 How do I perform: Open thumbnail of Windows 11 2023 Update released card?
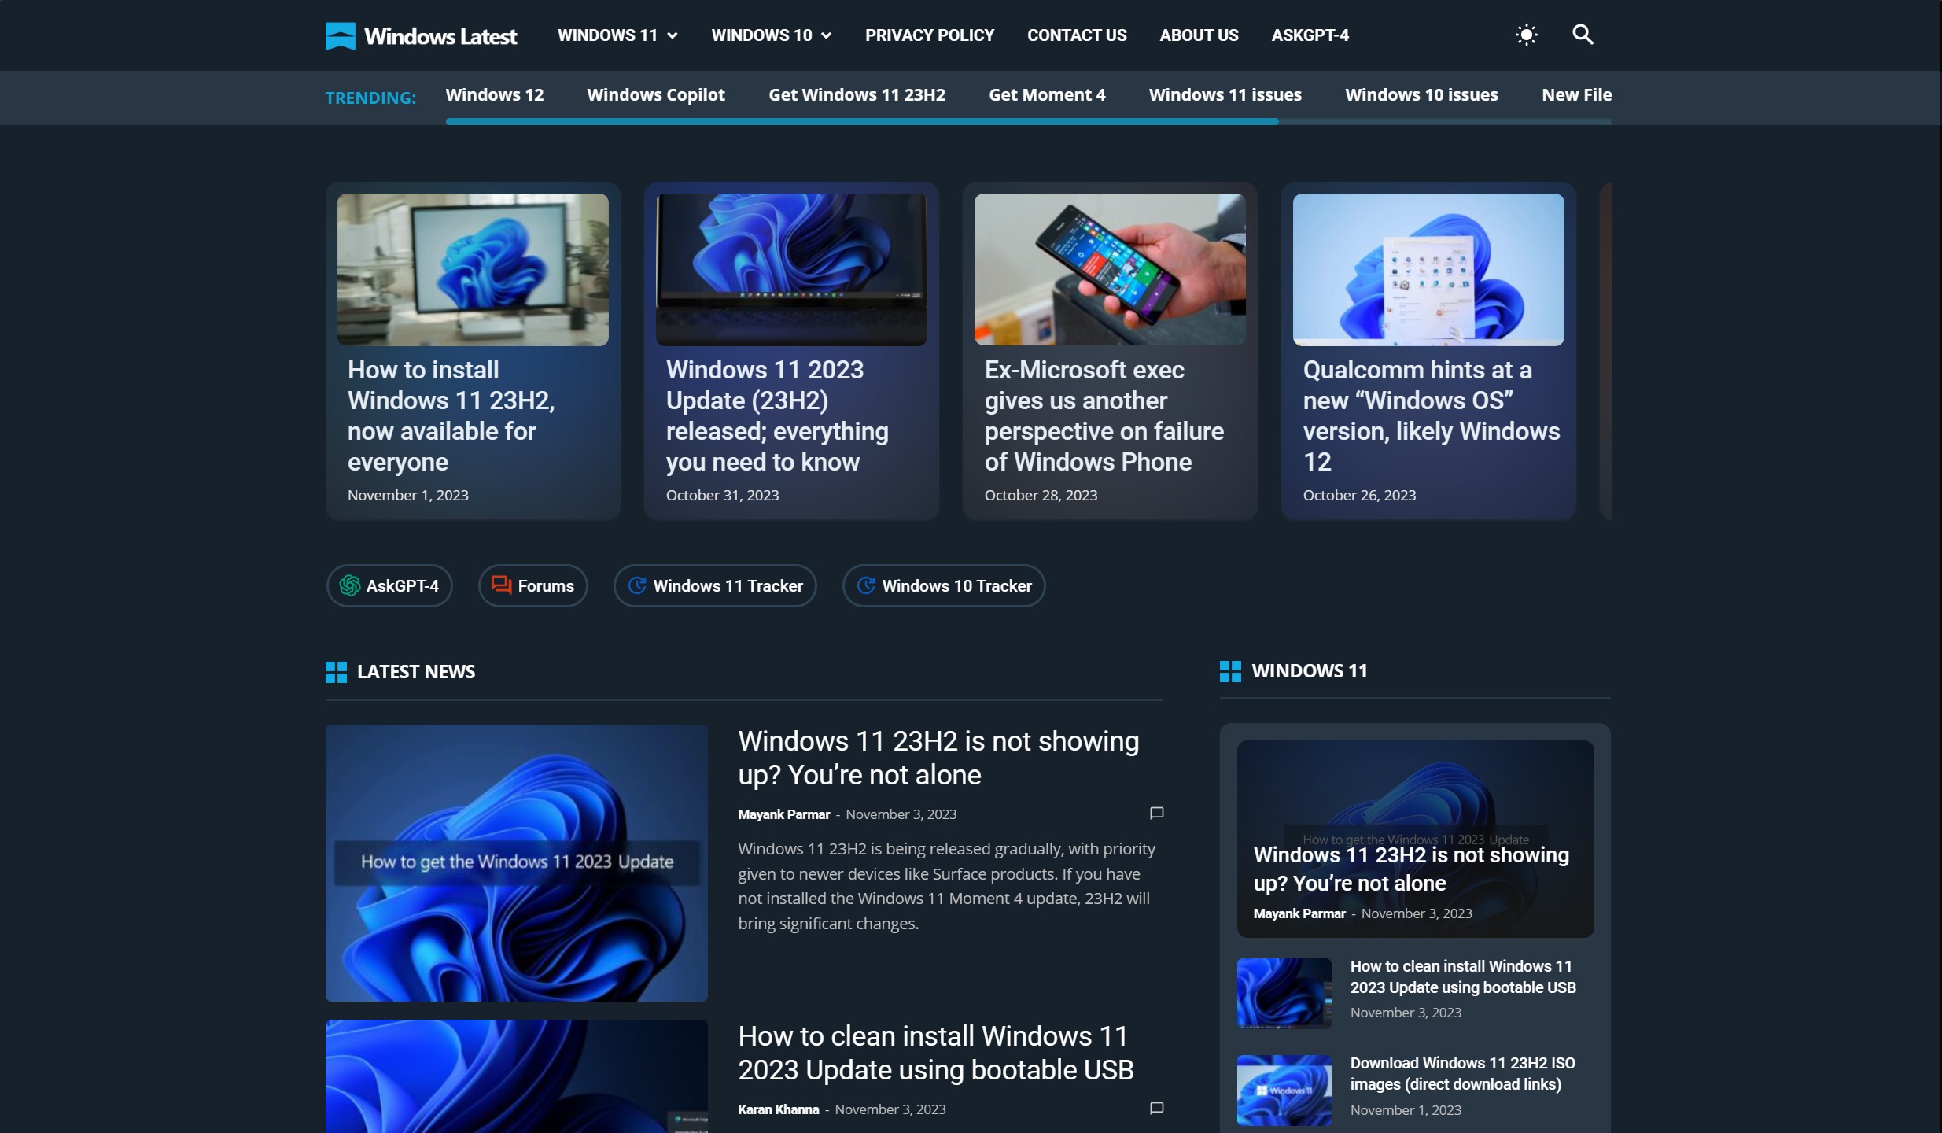(791, 269)
